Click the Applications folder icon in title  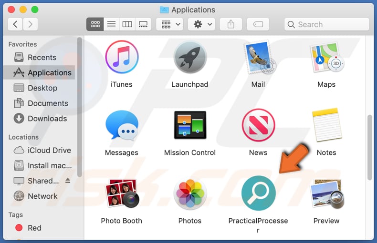pos(164,10)
